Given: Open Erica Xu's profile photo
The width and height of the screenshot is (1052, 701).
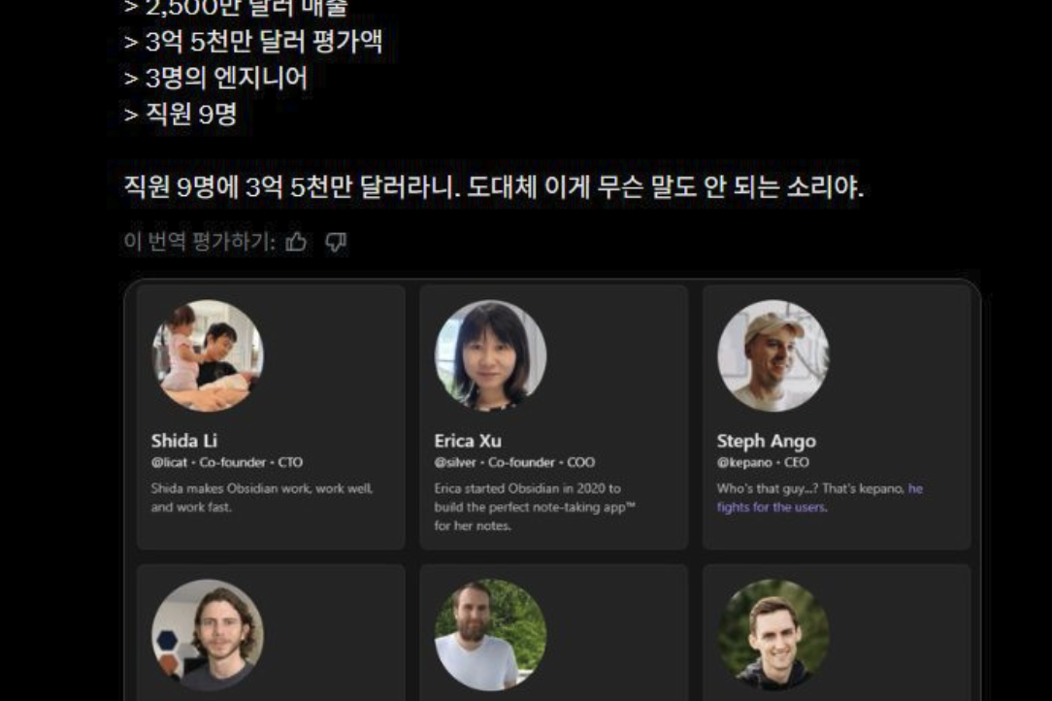Looking at the screenshot, I should [x=490, y=356].
